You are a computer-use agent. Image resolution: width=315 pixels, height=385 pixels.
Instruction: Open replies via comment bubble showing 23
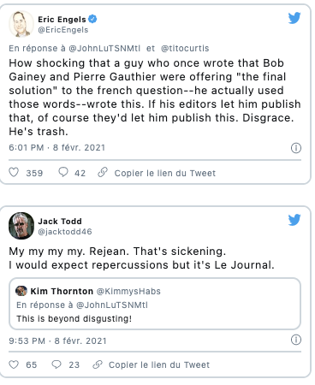coord(56,364)
